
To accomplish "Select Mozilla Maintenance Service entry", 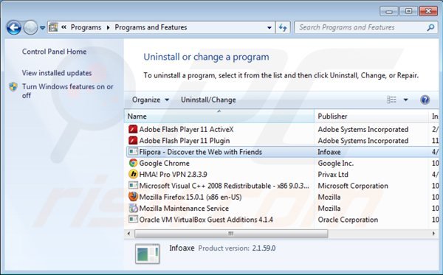I will [184, 209].
